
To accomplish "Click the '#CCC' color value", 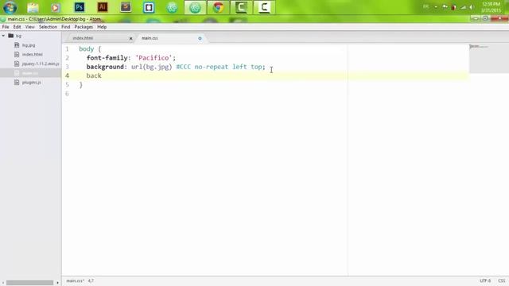I will [x=184, y=67].
